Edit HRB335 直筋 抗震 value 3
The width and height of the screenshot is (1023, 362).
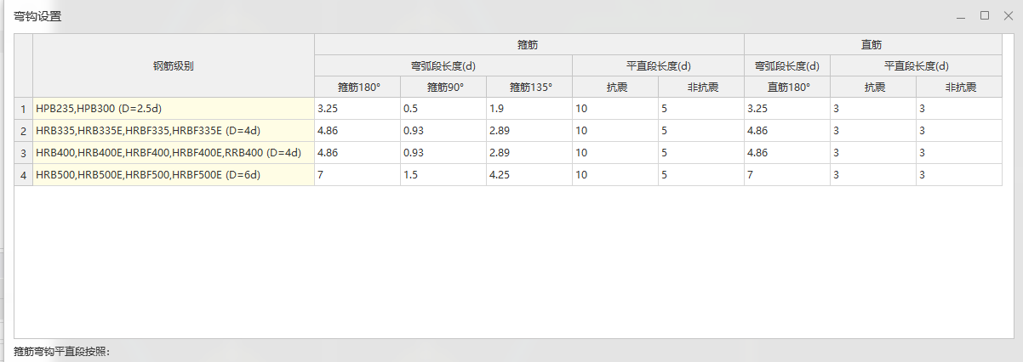[x=873, y=131]
